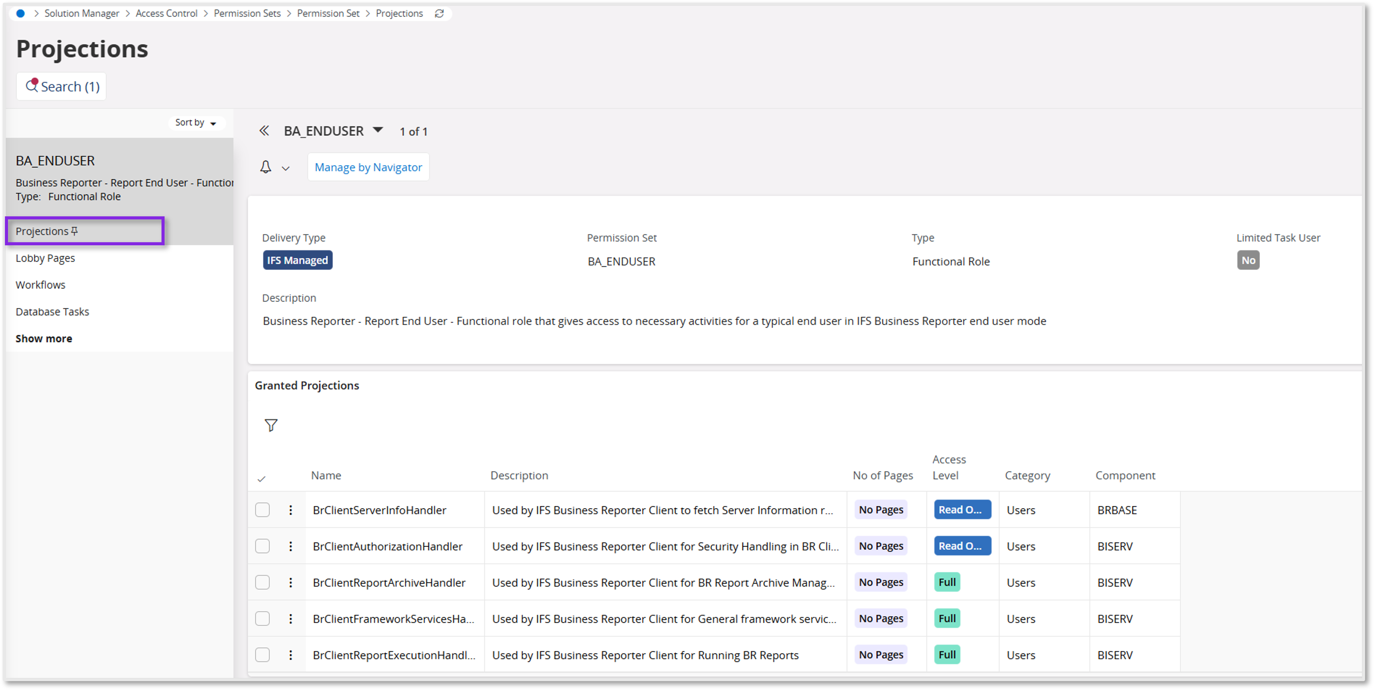This screenshot has width=1374, height=690.
Task: Check the BrClientServerInfoHandler row checkbox
Action: tap(262, 510)
